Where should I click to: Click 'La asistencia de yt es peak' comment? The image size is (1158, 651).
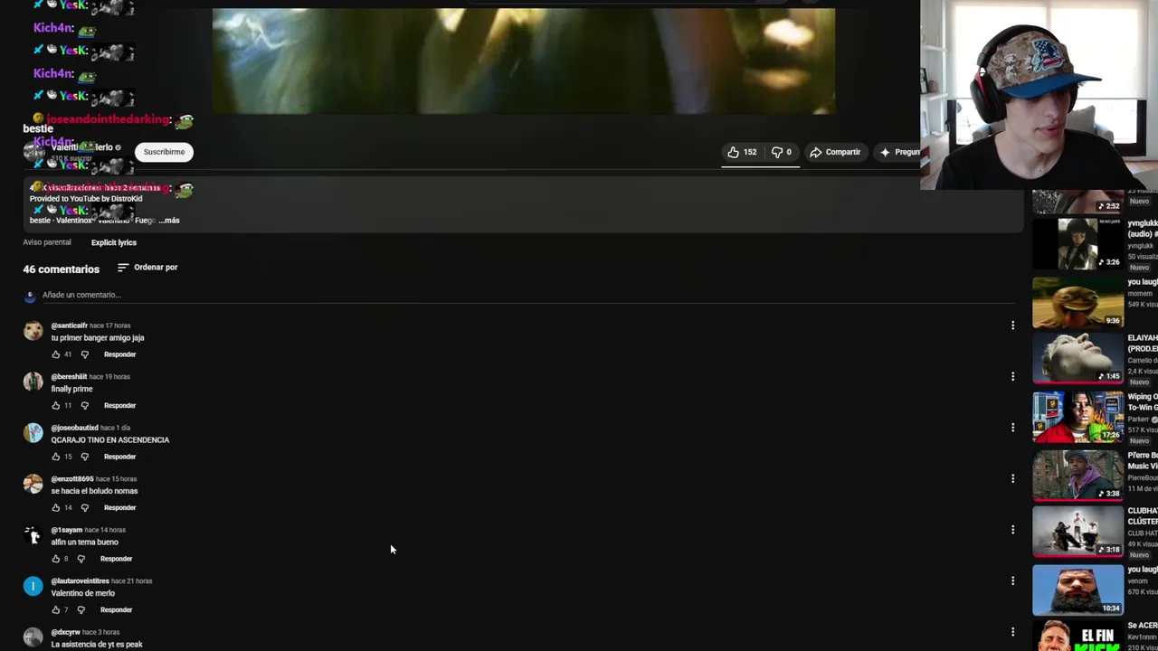click(x=97, y=645)
